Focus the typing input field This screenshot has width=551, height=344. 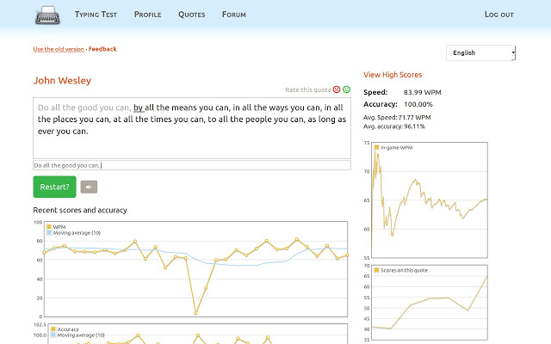click(x=191, y=165)
